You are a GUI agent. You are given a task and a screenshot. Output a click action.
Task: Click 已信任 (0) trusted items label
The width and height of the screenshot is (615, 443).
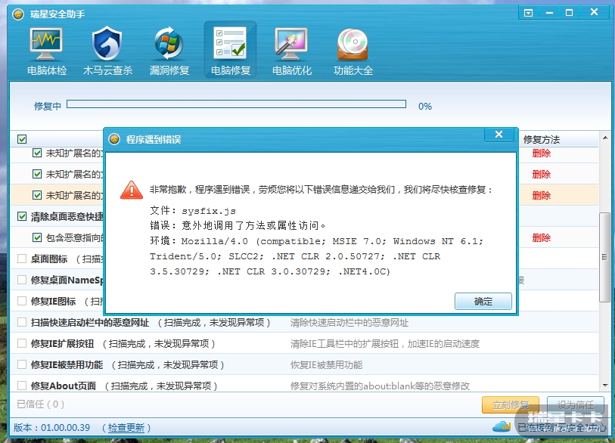pyautogui.click(x=40, y=404)
